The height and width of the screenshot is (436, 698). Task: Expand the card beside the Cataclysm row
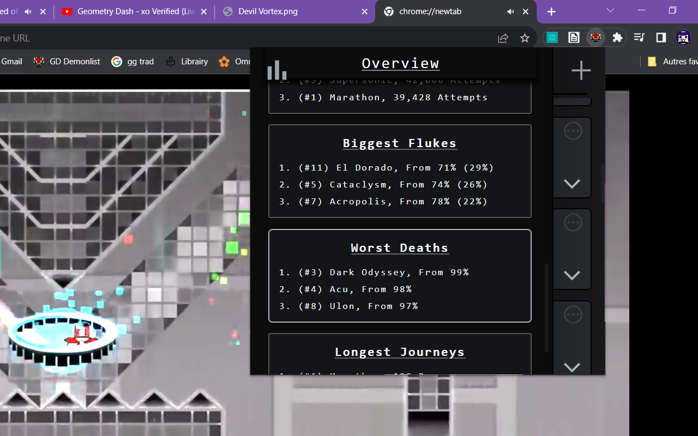pos(572,184)
